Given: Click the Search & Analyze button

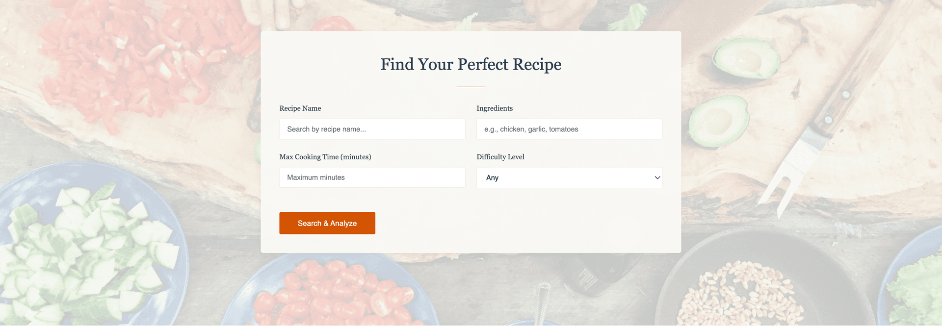Looking at the screenshot, I should (327, 223).
